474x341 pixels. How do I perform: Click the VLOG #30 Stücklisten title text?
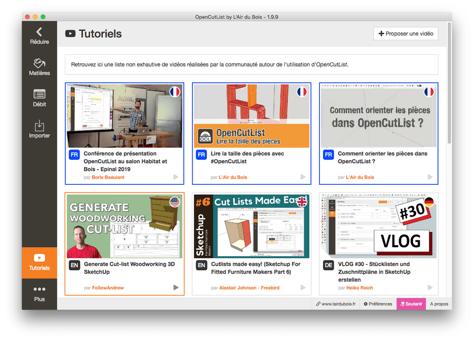(374, 272)
